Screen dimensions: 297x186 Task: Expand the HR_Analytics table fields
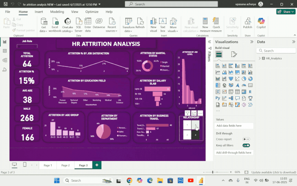(260, 58)
